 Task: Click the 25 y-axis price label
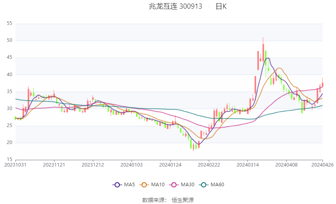[x=9, y=125]
